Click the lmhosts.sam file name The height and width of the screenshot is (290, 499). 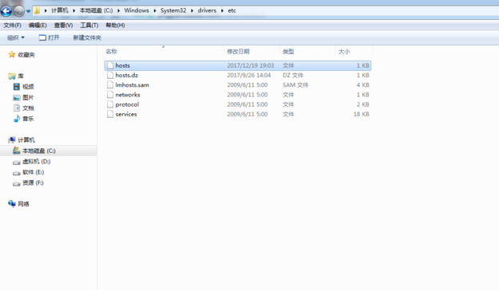[132, 84]
